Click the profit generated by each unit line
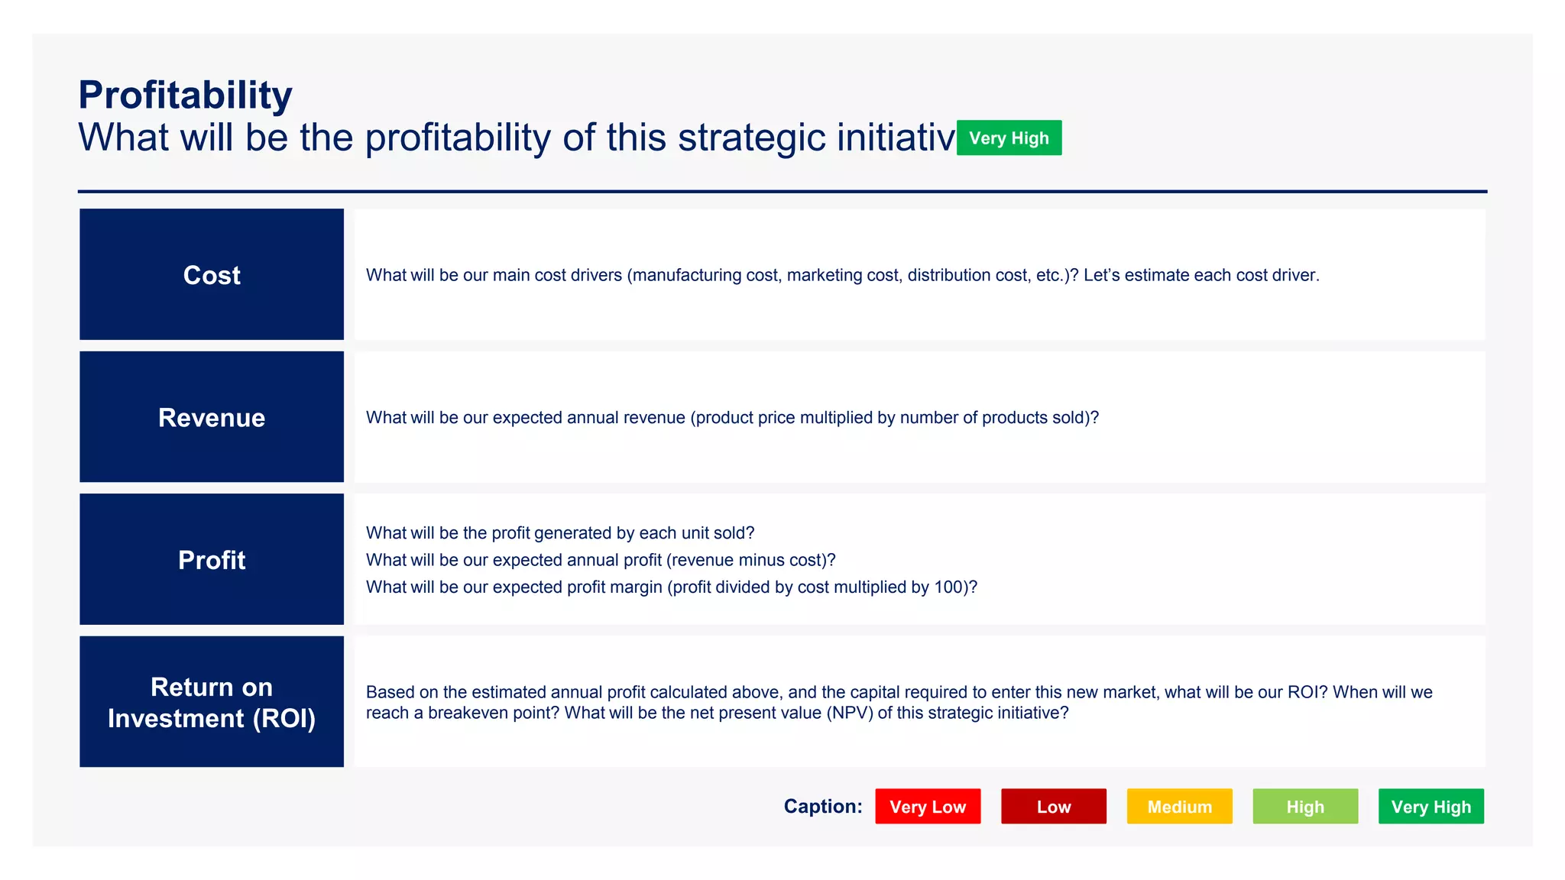Image resolution: width=1565 pixels, height=880 pixels. pyautogui.click(x=559, y=533)
